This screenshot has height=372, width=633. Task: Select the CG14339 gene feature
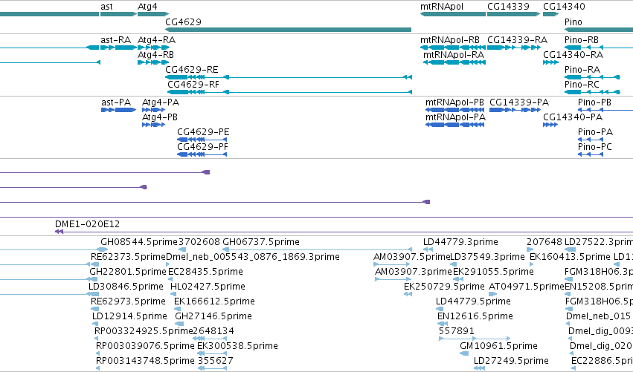(x=513, y=14)
